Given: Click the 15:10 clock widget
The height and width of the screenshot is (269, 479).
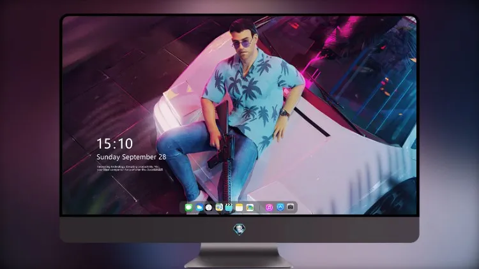Looking at the screenshot, I should [x=114, y=143].
